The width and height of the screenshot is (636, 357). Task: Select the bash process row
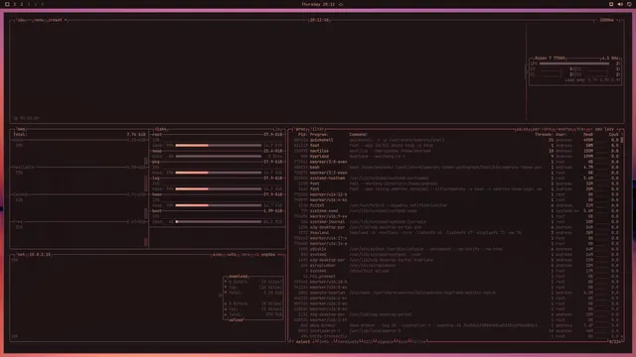point(457,168)
